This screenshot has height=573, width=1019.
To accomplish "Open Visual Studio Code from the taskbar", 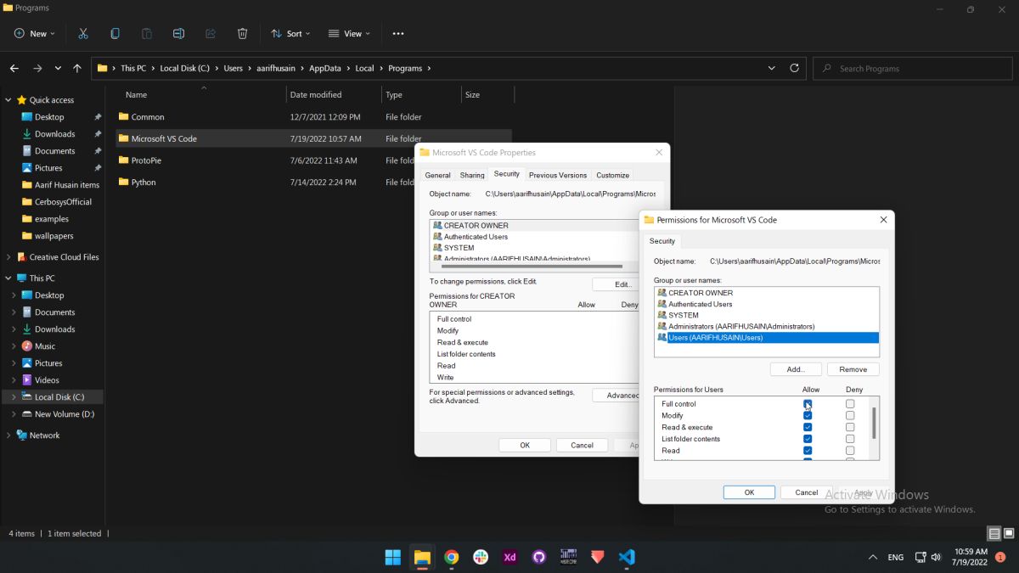I will pos(627,557).
